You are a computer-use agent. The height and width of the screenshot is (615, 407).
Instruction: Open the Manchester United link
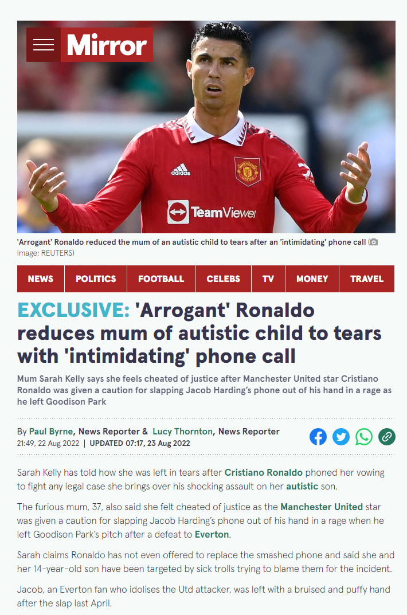point(322,507)
